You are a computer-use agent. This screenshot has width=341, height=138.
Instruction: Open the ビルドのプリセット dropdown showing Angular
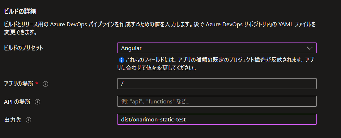tap(217, 48)
